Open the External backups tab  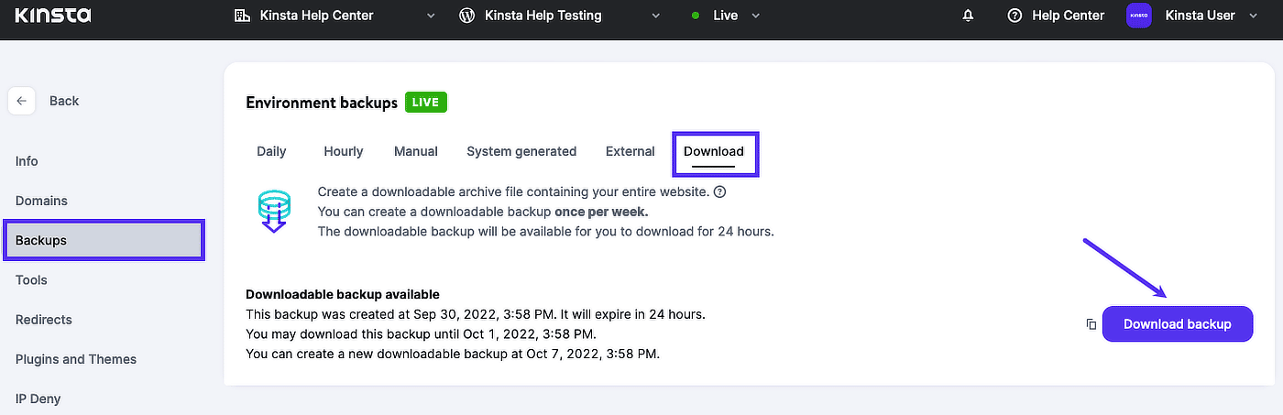[631, 151]
